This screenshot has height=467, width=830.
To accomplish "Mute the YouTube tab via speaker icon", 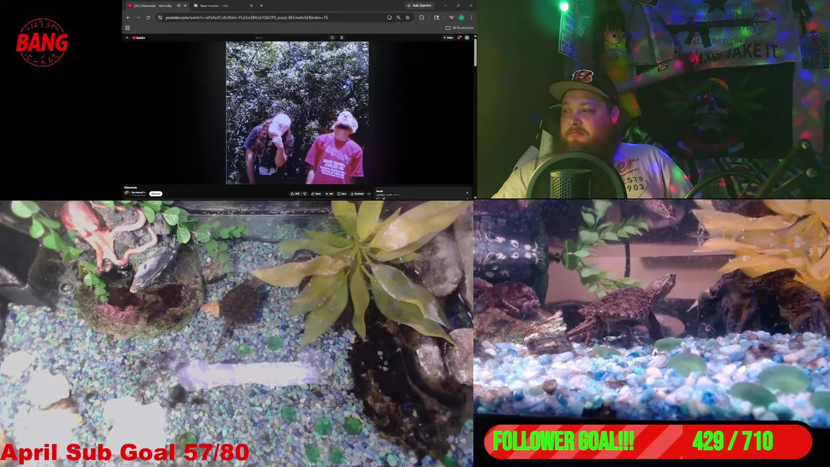I will pos(178,6).
